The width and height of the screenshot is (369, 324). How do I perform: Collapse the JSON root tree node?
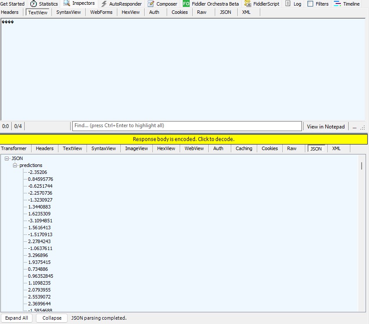pos(7,159)
